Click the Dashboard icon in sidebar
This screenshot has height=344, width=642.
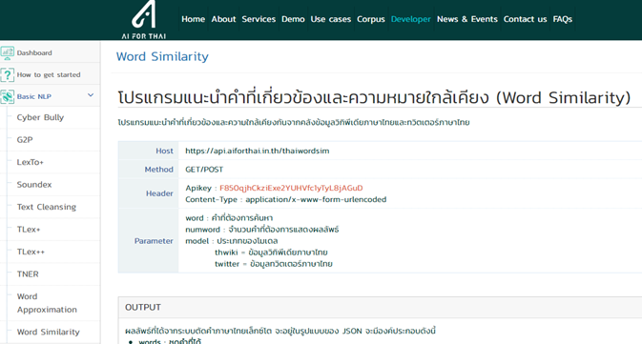point(8,52)
